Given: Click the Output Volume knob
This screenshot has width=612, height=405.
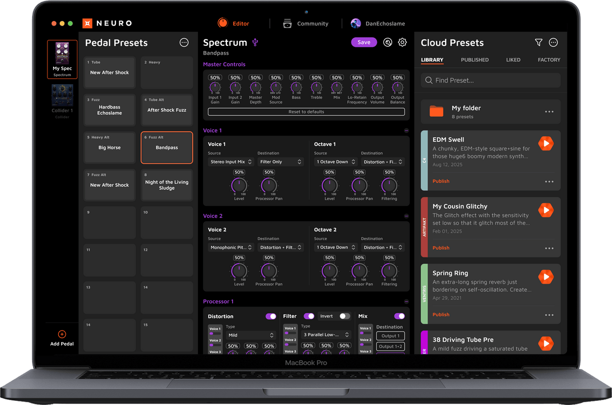Looking at the screenshot, I should (x=377, y=88).
